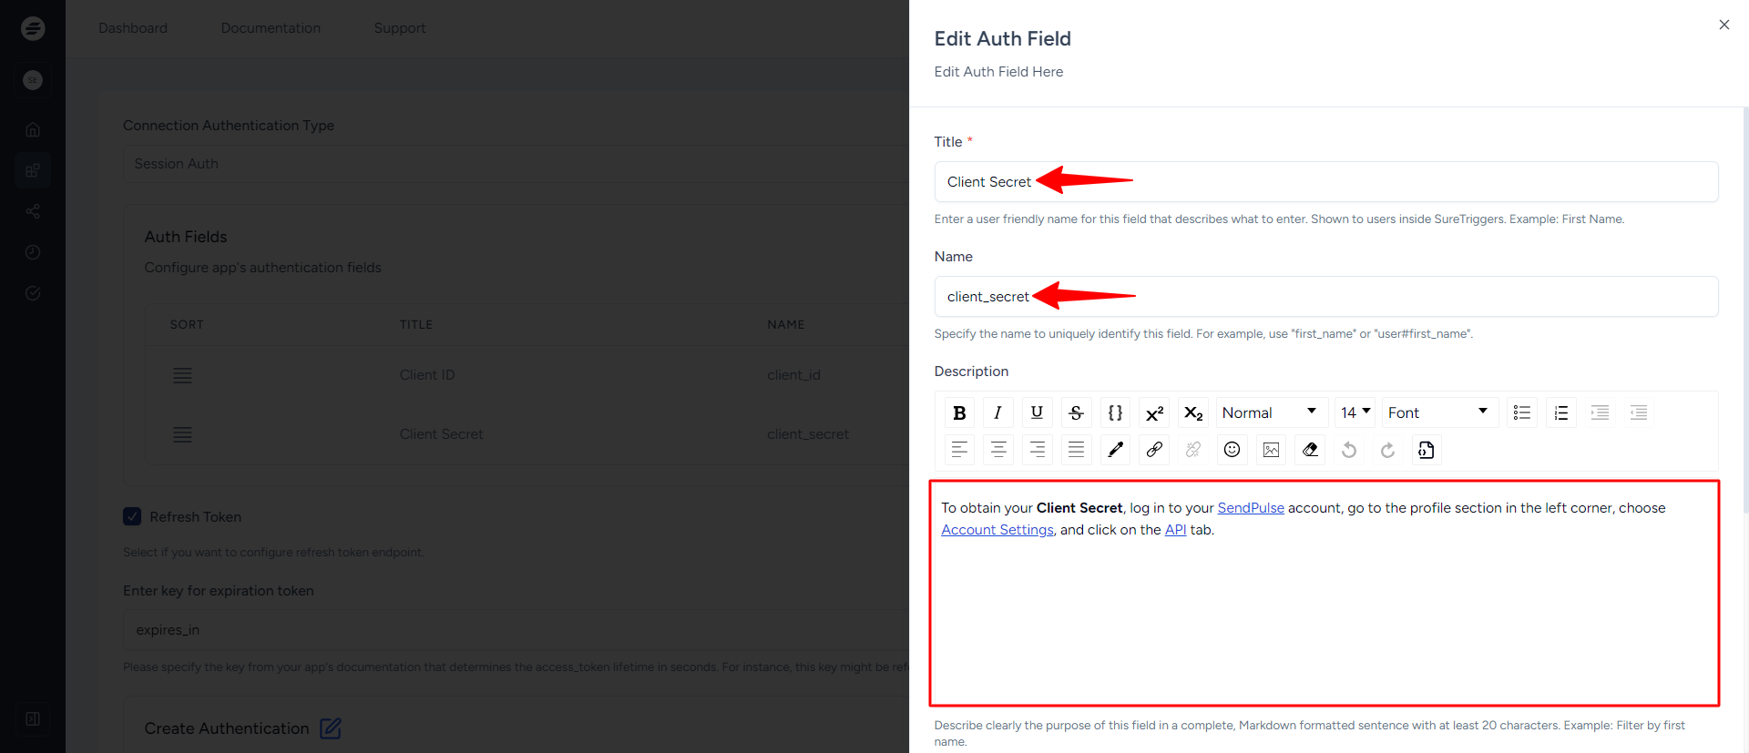Insert an image into the description

(x=1271, y=450)
